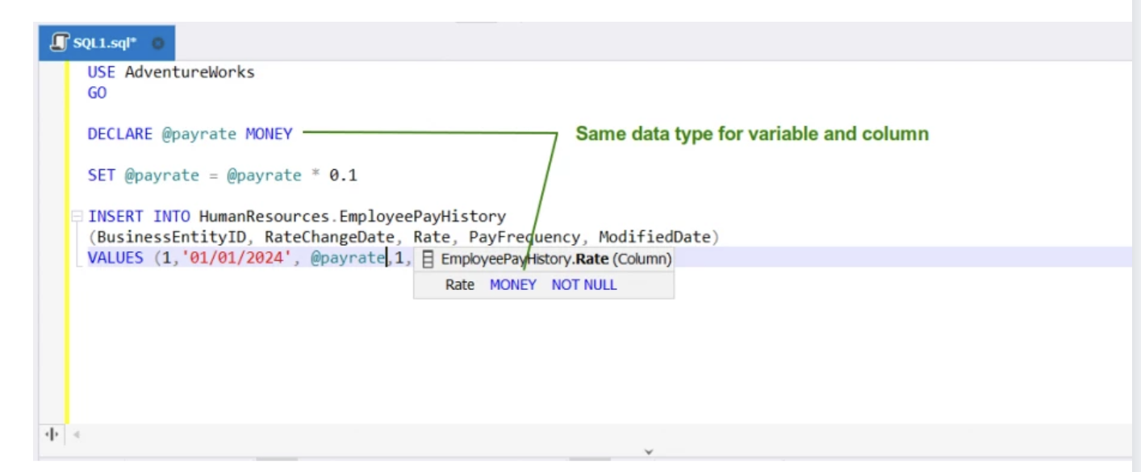Click 'EmployeePayHistory.Rate (Column)' tooltip header

point(556,259)
